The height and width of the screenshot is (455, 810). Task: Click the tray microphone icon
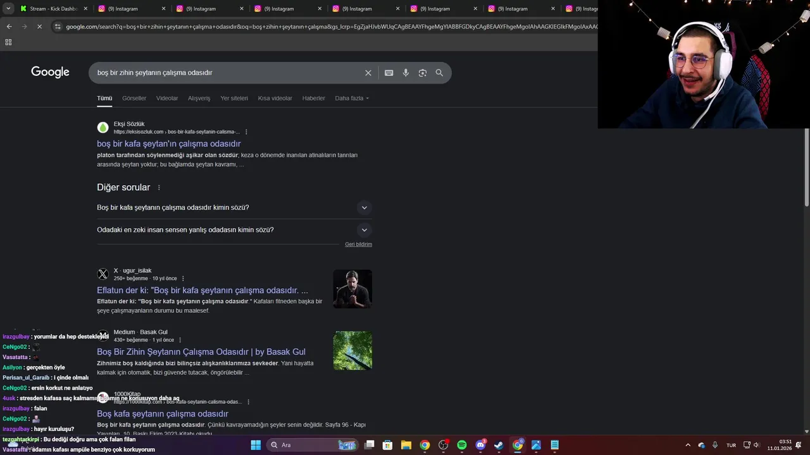coord(715,445)
